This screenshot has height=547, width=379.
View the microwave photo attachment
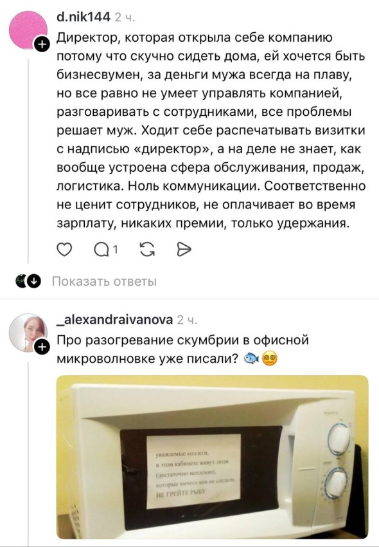pyautogui.click(x=212, y=457)
